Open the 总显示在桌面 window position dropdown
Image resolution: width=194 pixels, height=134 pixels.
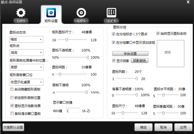[26, 82]
